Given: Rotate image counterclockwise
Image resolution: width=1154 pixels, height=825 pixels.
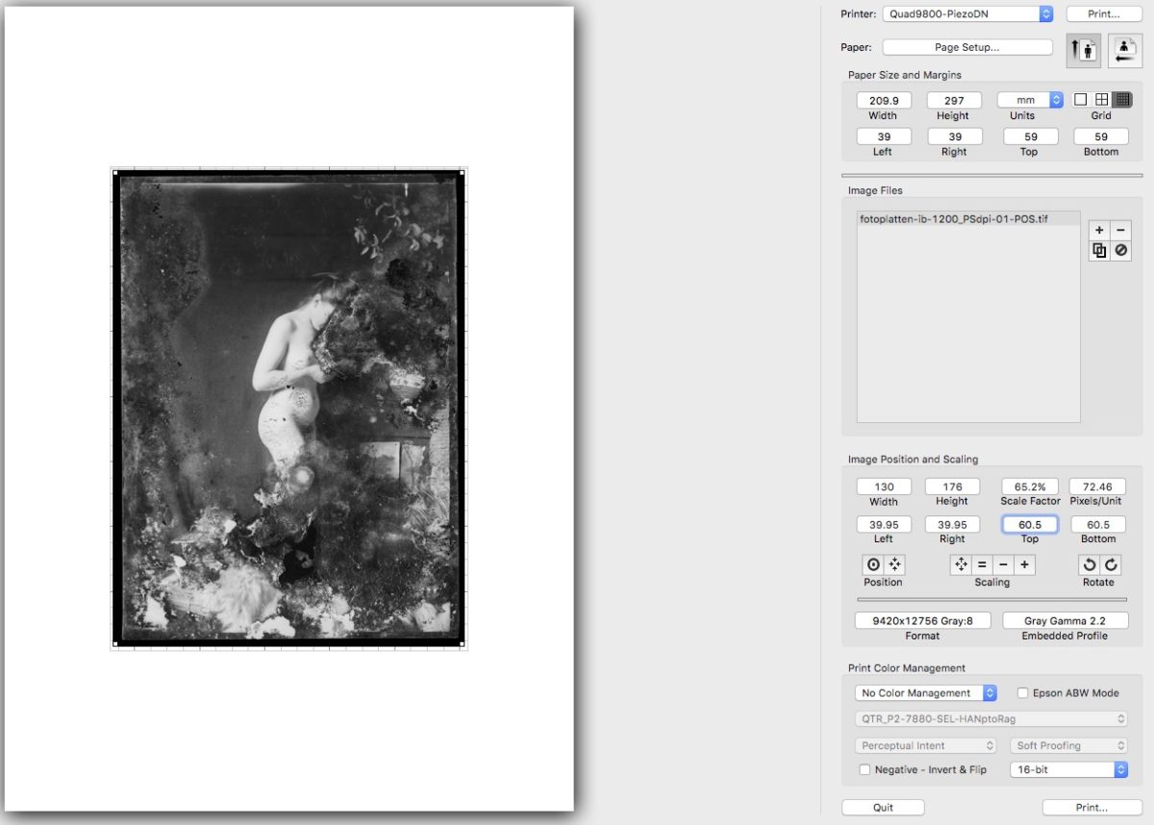Looking at the screenshot, I should [1090, 565].
